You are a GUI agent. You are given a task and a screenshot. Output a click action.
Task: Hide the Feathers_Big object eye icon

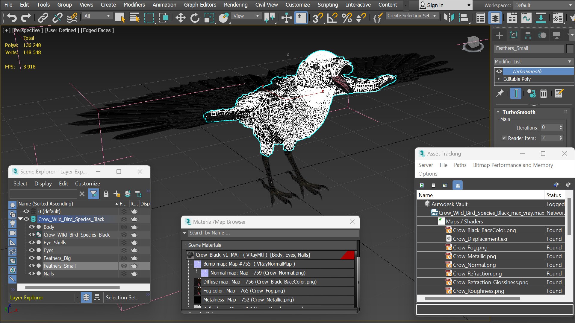pos(31,258)
